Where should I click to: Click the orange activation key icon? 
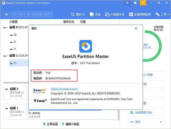143,3
